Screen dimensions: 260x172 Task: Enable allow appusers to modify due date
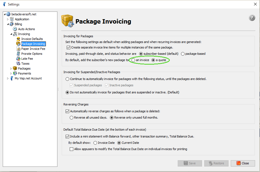pos(71,149)
